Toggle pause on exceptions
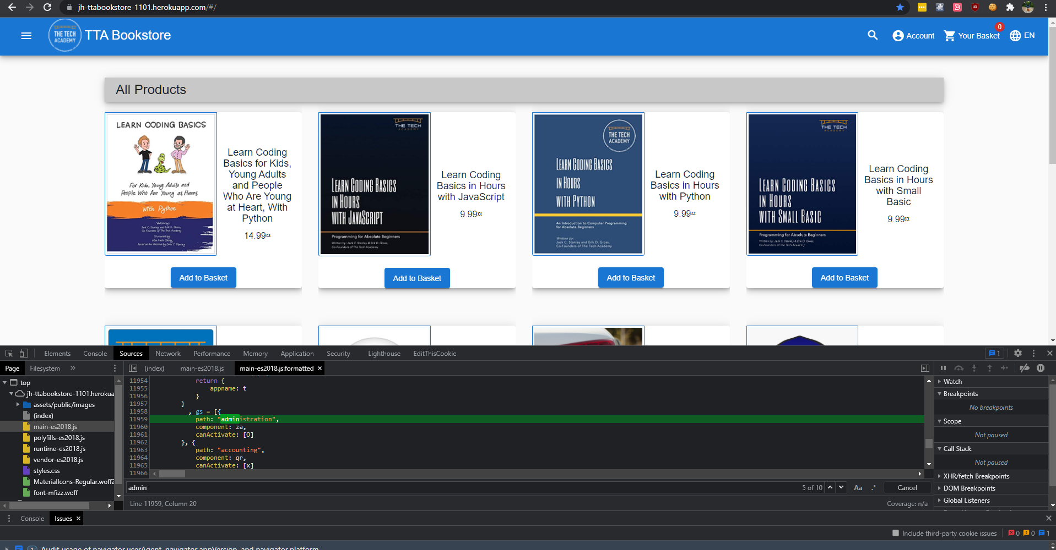This screenshot has width=1056, height=550. point(1041,368)
